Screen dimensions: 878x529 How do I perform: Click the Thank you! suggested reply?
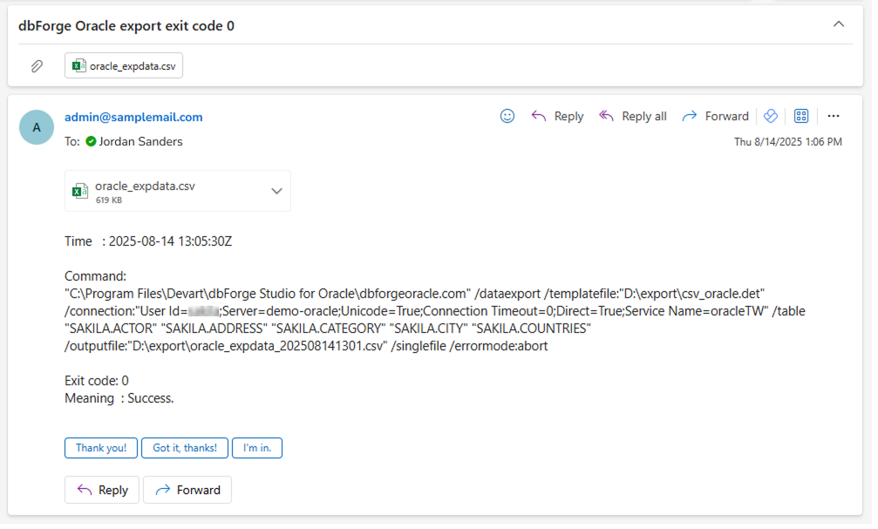tap(100, 447)
